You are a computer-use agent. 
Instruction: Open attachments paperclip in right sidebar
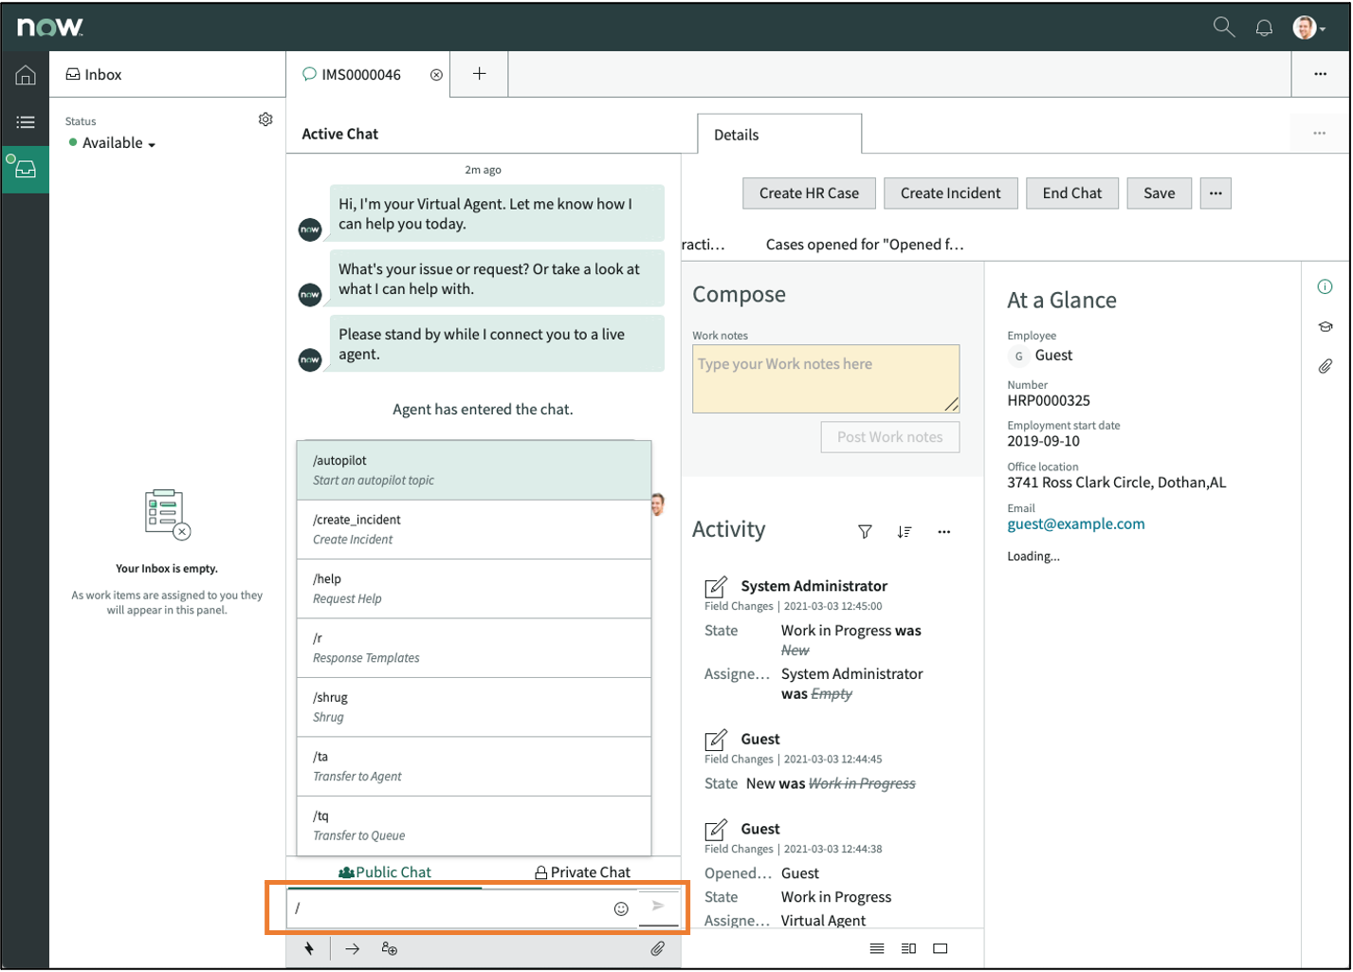click(1325, 366)
